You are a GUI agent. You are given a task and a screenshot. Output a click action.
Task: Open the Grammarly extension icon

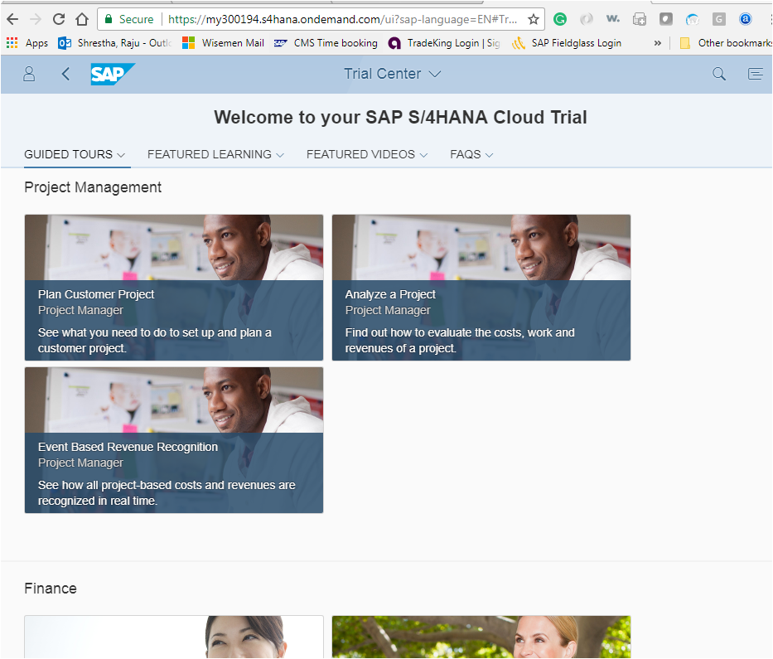(x=560, y=19)
